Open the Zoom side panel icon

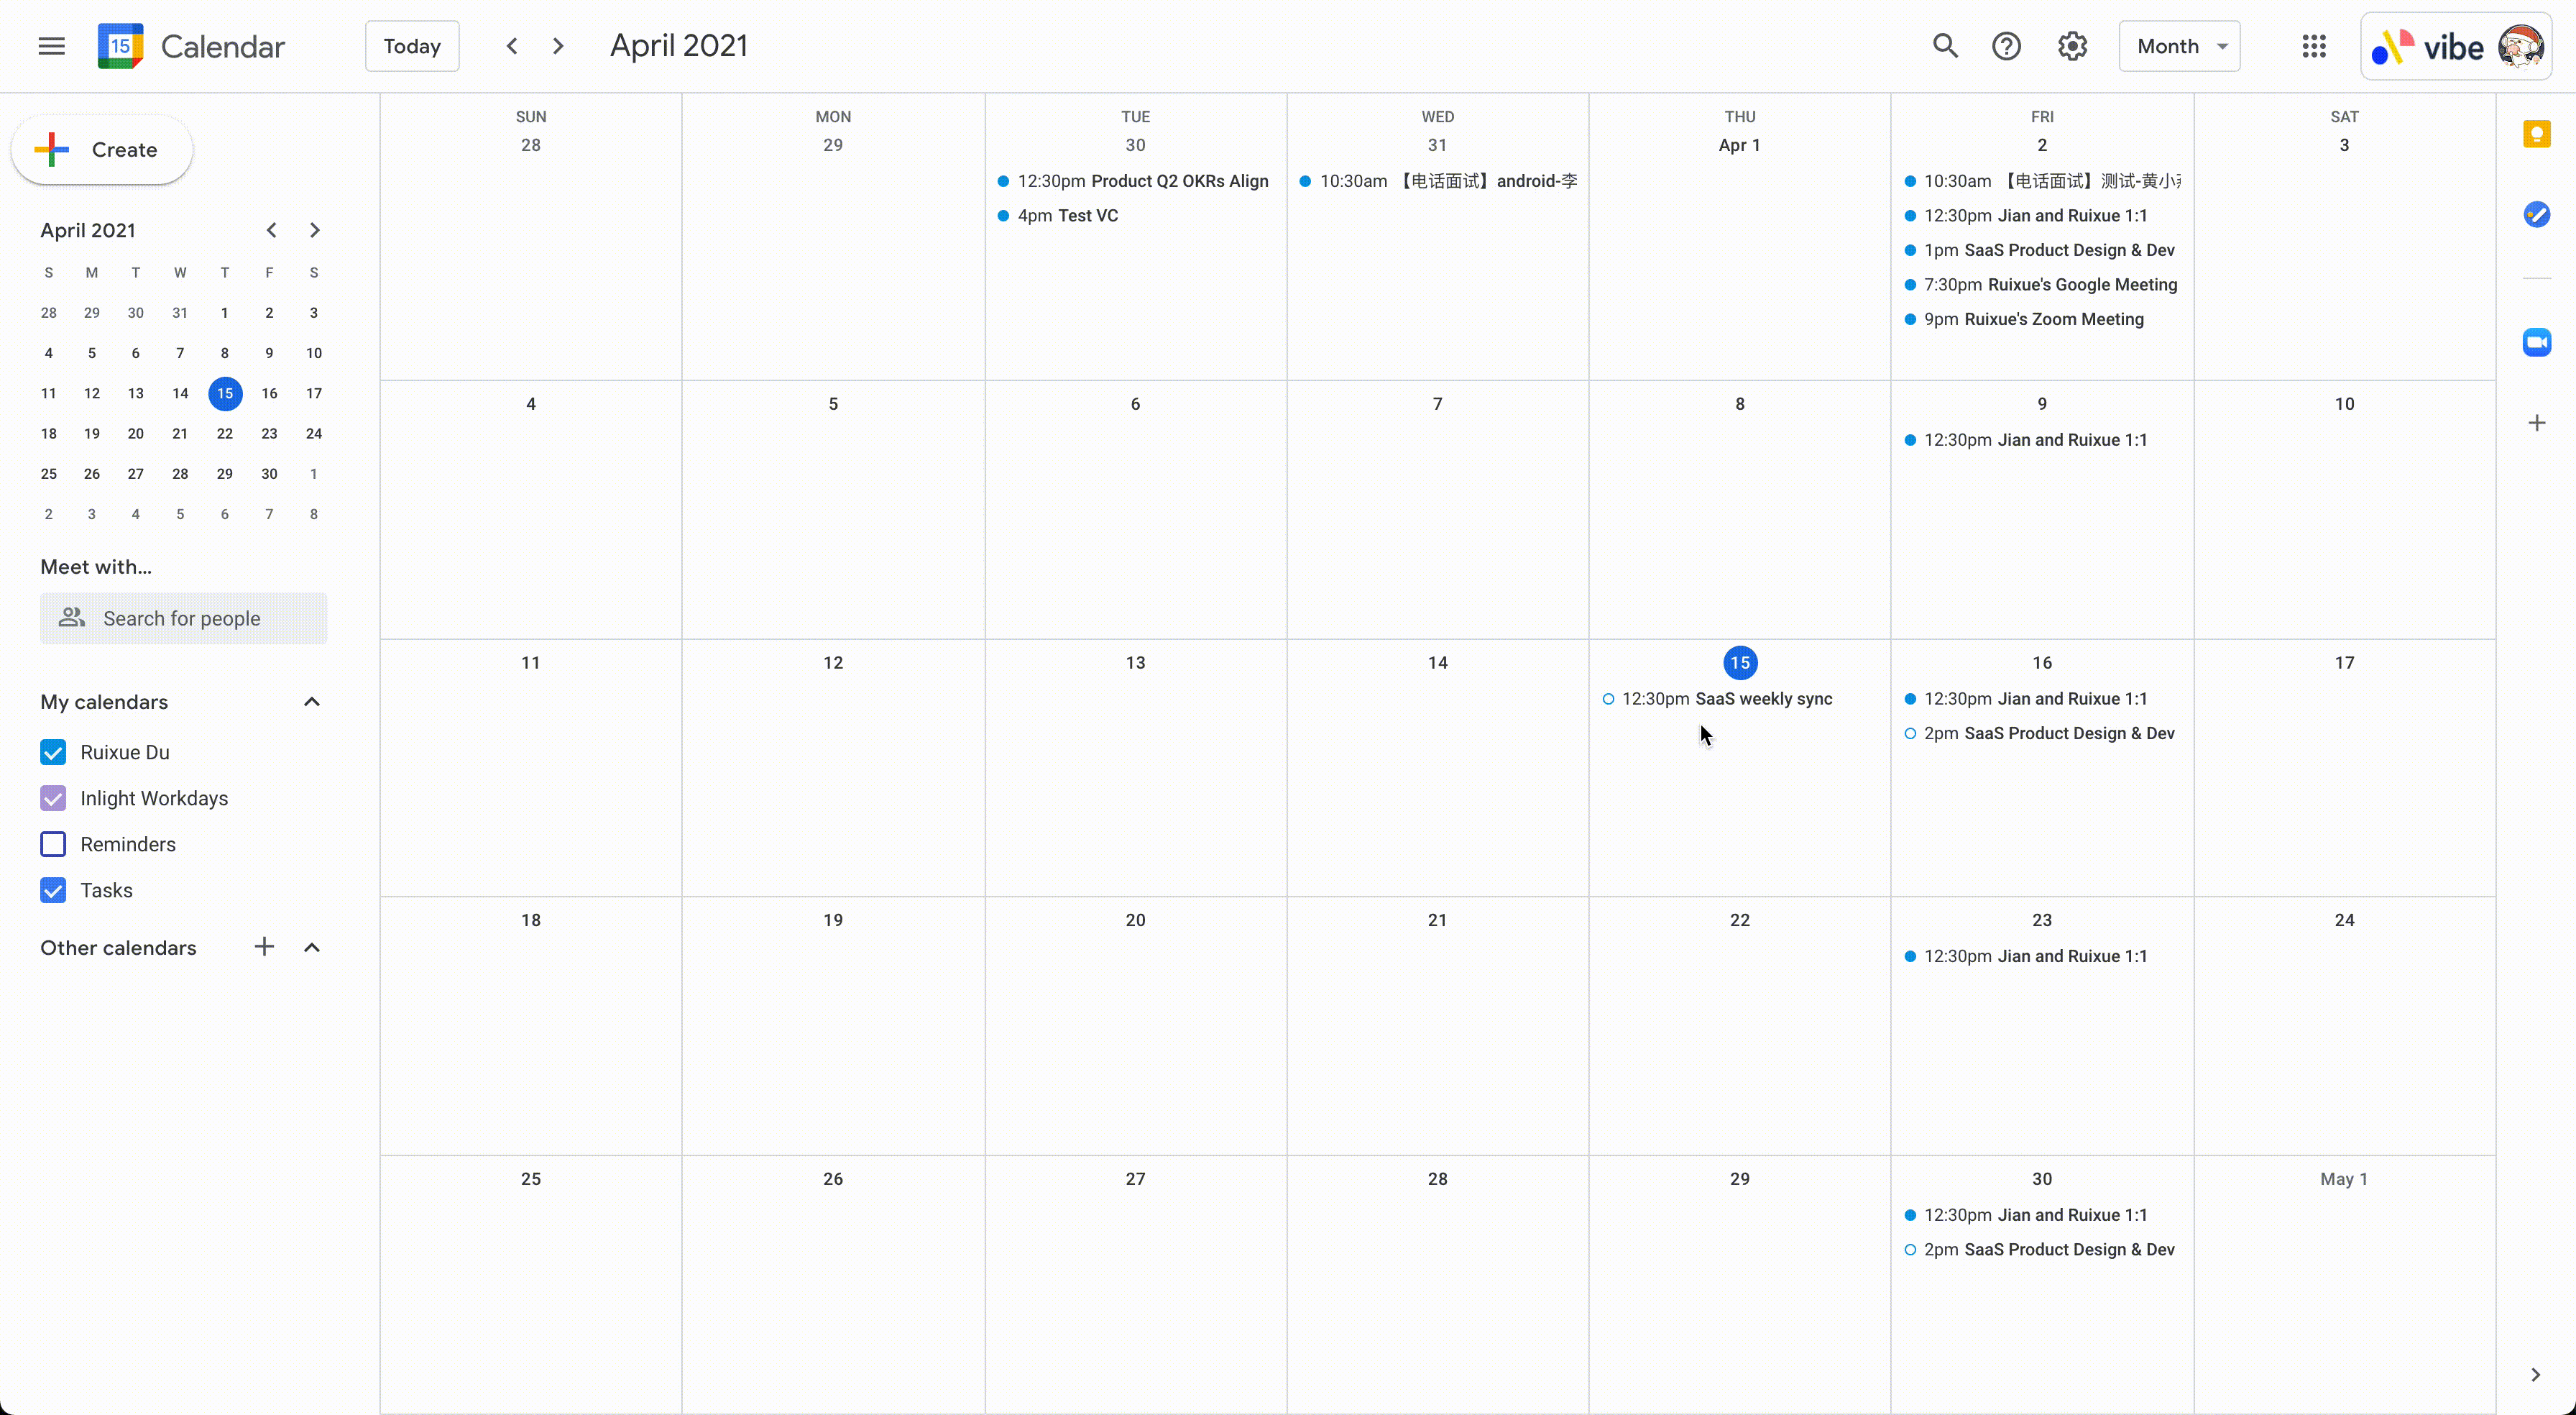pos(2538,342)
